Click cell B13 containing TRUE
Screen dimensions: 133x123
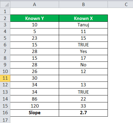83,92
